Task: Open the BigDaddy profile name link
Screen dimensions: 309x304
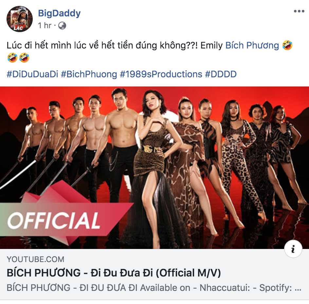Action: tap(59, 13)
